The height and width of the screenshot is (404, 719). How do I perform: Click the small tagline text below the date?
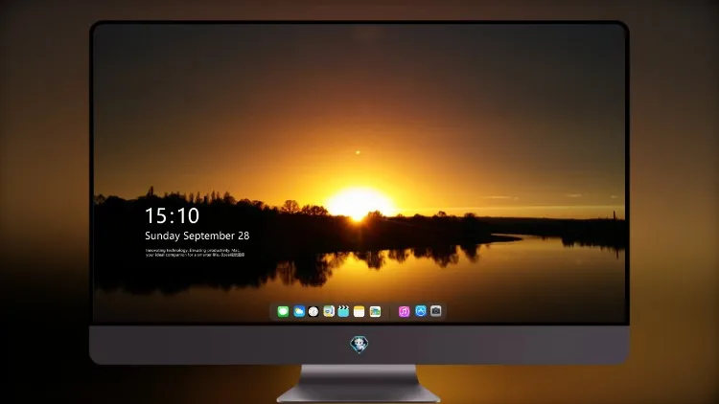(x=195, y=253)
